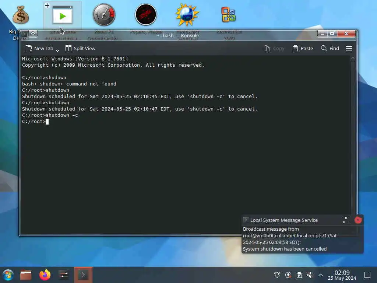Click the 'C:/root>shutdown -c' line
The height and width of the screenshot is (283, 377).
(50, 115)
